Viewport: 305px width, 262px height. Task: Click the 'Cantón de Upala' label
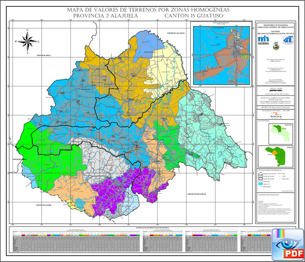[44, 55]
